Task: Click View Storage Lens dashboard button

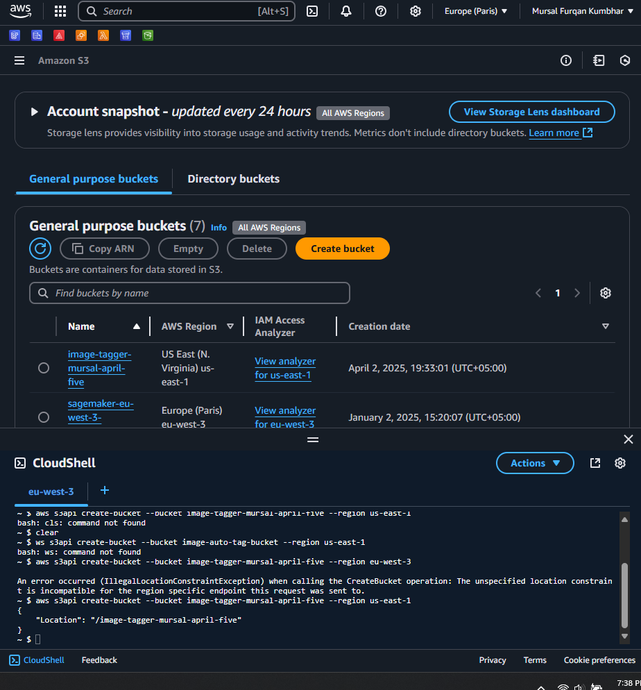Action: click(x=531, y=112)
